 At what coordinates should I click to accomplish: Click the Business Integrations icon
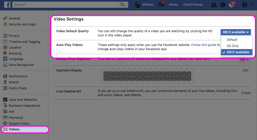5,105
